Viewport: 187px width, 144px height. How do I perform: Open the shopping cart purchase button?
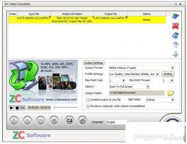pyautogui.click(x=54, y=121)
